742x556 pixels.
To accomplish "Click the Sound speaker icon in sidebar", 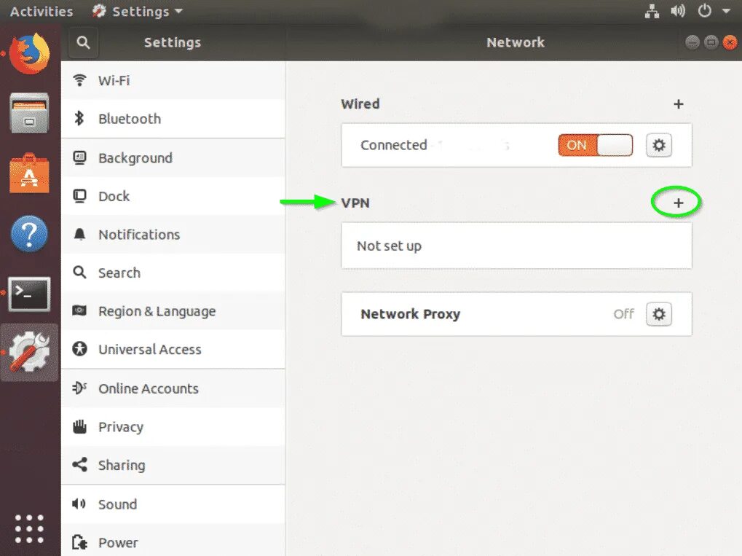I will pyautogui.click(x=79, y=504).
